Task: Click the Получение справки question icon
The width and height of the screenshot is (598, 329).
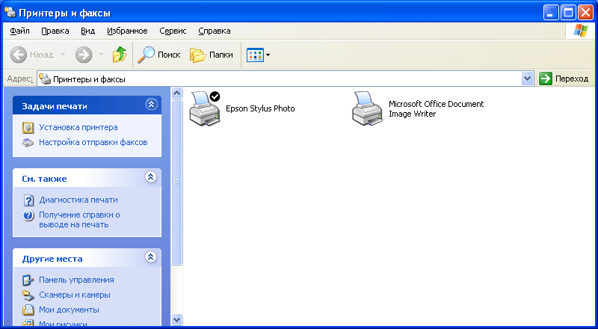Action: coord(28,215)
